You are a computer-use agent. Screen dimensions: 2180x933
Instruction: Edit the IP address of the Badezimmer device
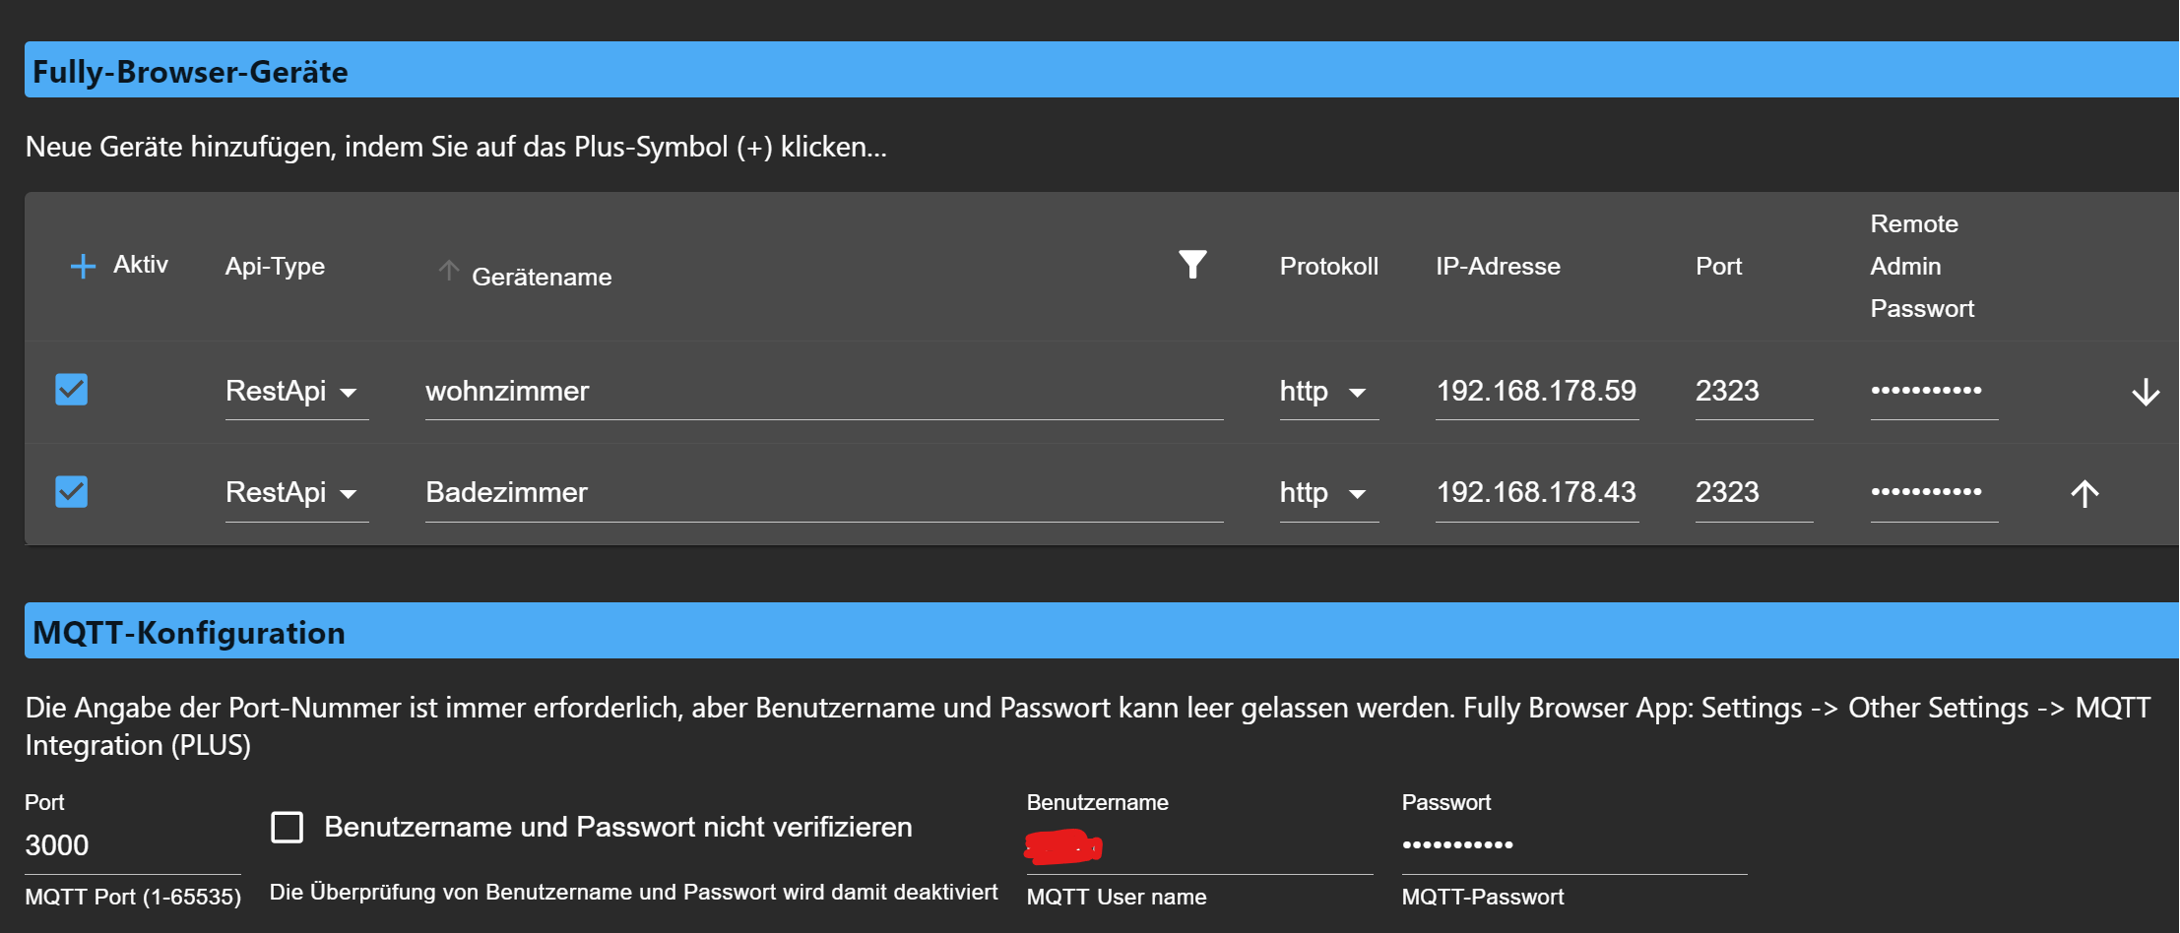tap(1536, 492)
